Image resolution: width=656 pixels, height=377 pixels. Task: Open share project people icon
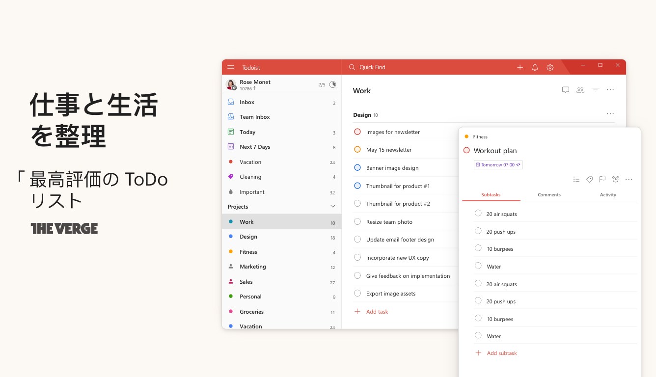(x=580, y=90)
